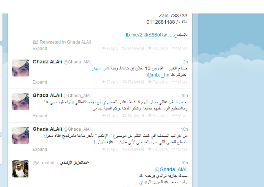
Task: Open the @A_rashid_z profile avatar
Action: 21,169
